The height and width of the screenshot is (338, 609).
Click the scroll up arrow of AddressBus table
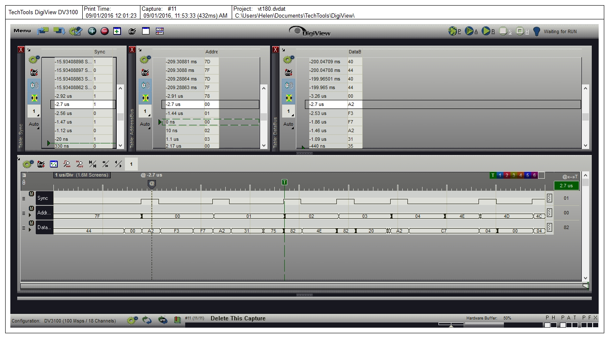(x=264, y=88)
